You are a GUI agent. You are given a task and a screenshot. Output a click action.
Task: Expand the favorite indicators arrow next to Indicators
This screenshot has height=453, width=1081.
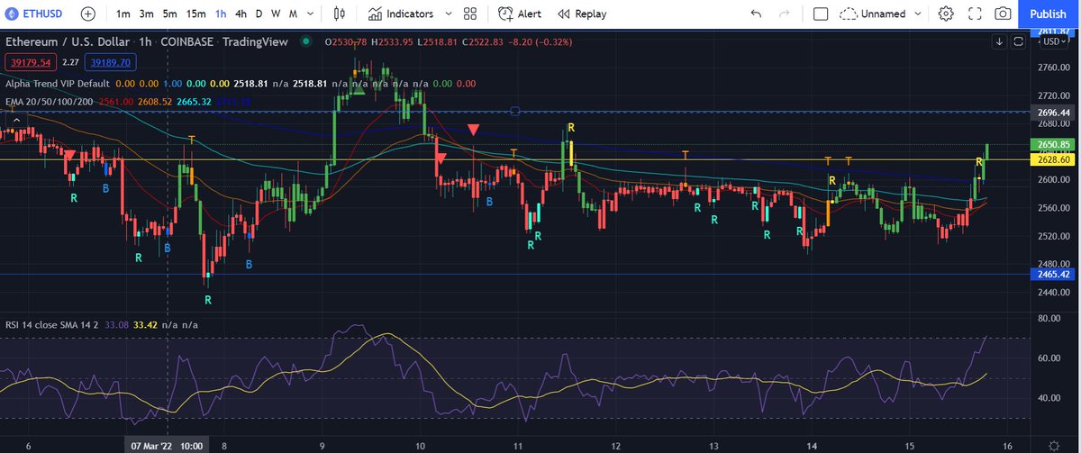(x=448, y=14)
